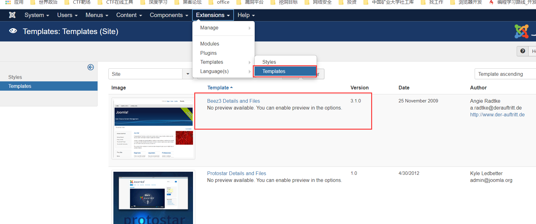Click author name Kyle Ledbetter
Screen dimensions: 536x224
pyautogui.click(x=486, y=174)
